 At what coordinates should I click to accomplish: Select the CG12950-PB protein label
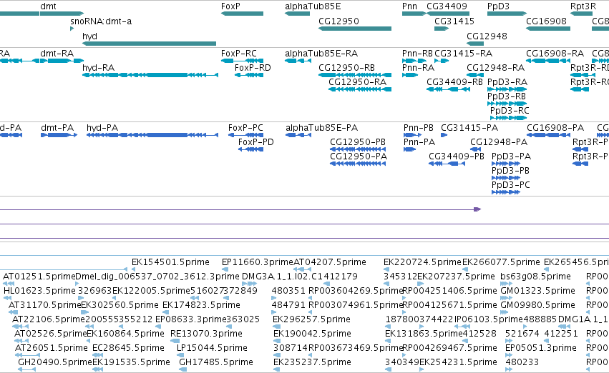[x=358, y=142]
